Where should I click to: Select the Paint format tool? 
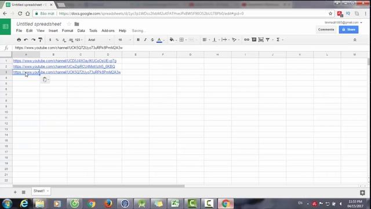40,40
